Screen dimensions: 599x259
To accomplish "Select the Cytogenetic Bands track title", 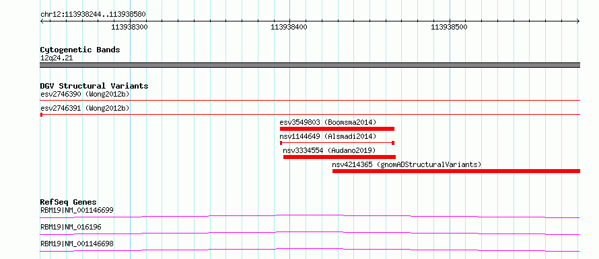I will (x=80, y=50).
